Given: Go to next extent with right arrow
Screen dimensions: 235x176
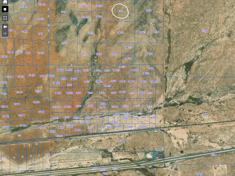Looking at the screenshot, I should click(5, 33).
